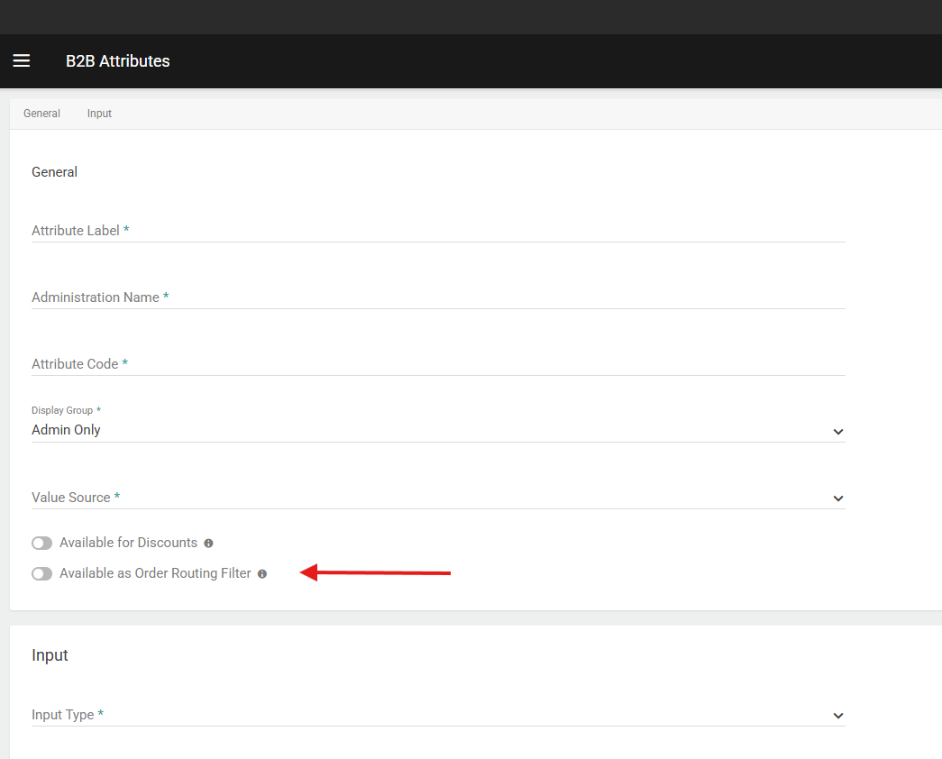942x759 pixels.
Task: Click the Display Group chevron arrow
Action: tap(838, 432)
